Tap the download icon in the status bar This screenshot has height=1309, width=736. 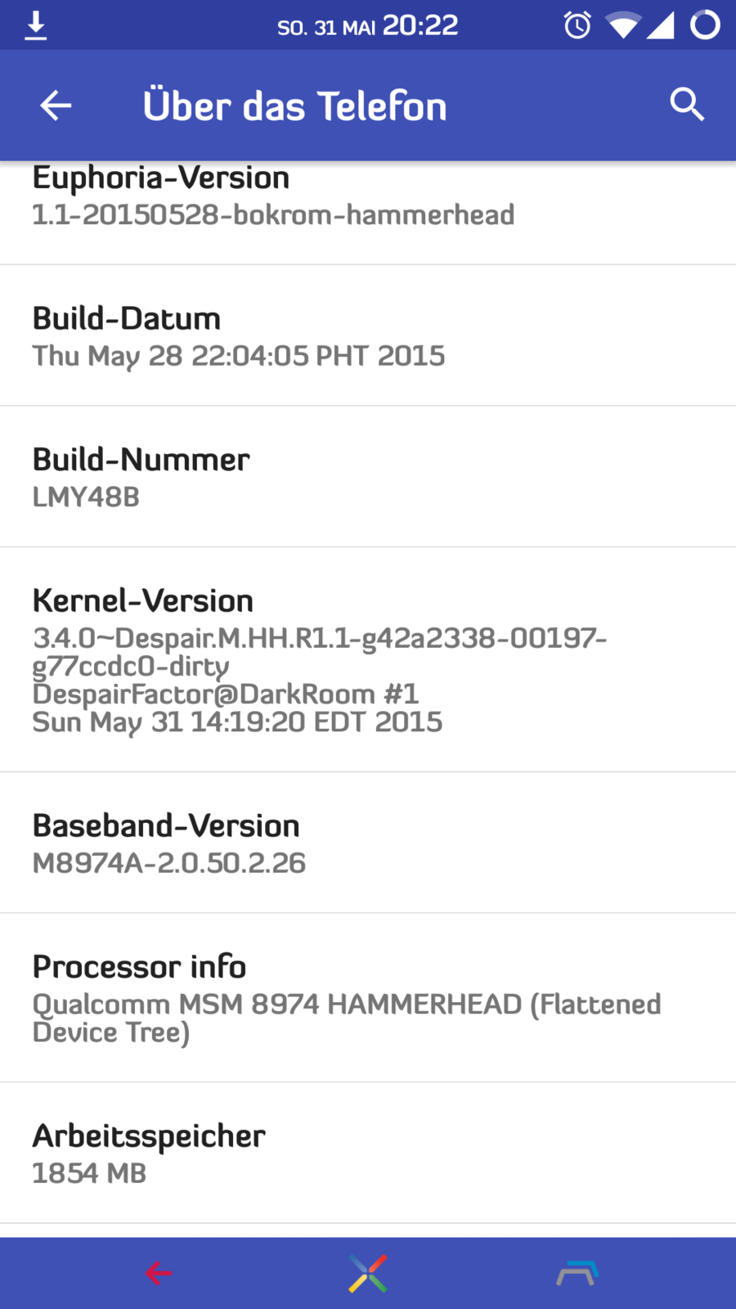coord(35,25)
